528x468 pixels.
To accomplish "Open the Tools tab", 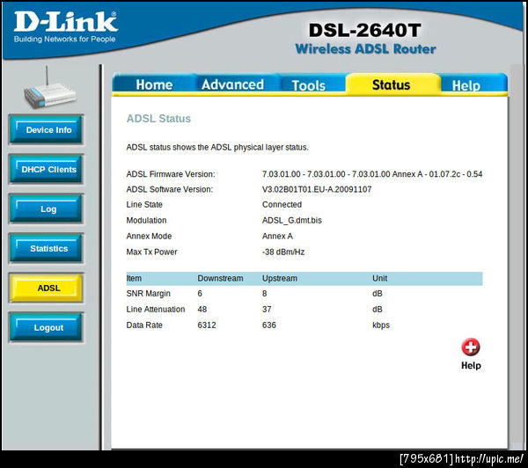I will coord(309,85).
